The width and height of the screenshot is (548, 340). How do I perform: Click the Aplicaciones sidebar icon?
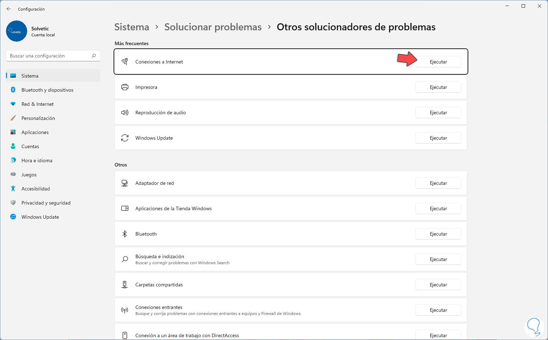click(13, 132)
